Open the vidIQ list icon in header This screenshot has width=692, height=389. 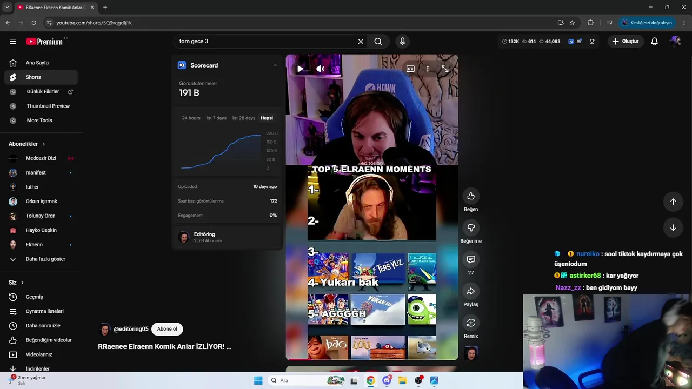[580, 42]
